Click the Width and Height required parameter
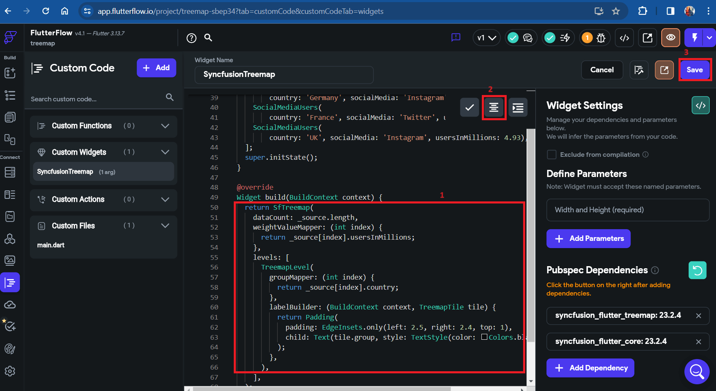This screenshot has width=716, height=391. (628, 210)
